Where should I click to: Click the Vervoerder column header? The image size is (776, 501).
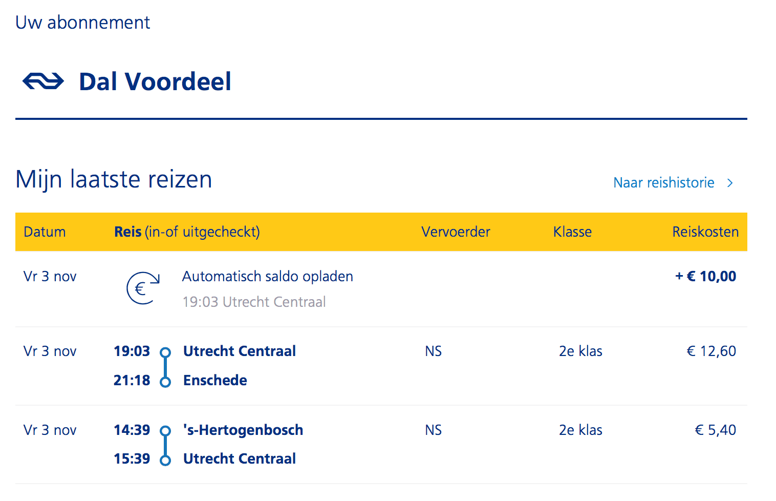coord(456,232)
